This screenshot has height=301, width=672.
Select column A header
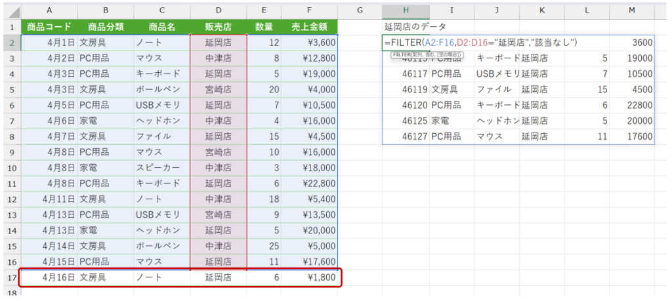pos(49,10)
